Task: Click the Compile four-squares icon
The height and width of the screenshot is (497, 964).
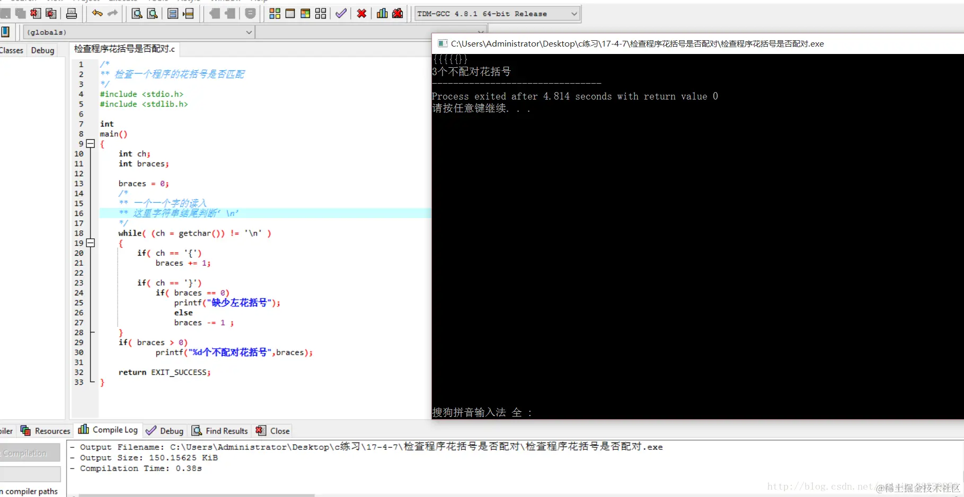Action: pos(275,13)
